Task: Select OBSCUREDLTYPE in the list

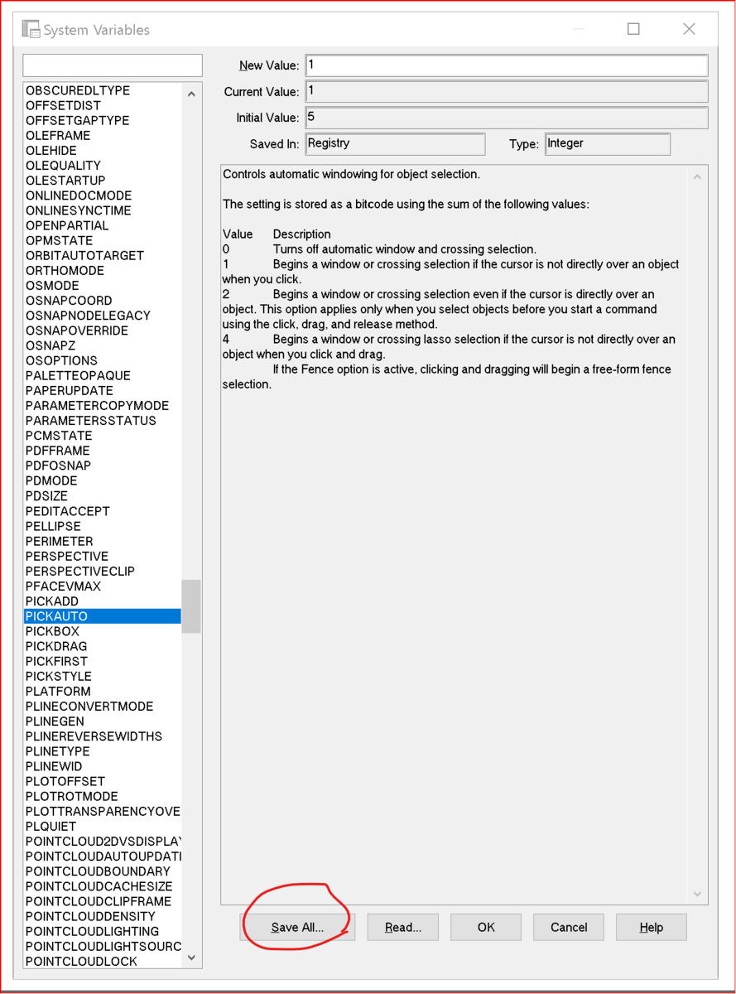Action: pos(78,90)
